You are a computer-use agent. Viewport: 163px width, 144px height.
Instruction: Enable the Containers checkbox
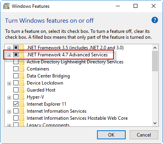pos(16,69)
